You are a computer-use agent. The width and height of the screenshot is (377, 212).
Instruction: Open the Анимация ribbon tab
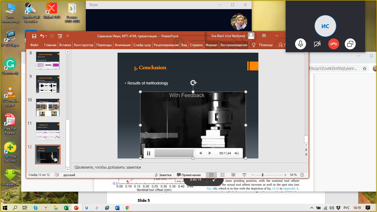[123, 45]
